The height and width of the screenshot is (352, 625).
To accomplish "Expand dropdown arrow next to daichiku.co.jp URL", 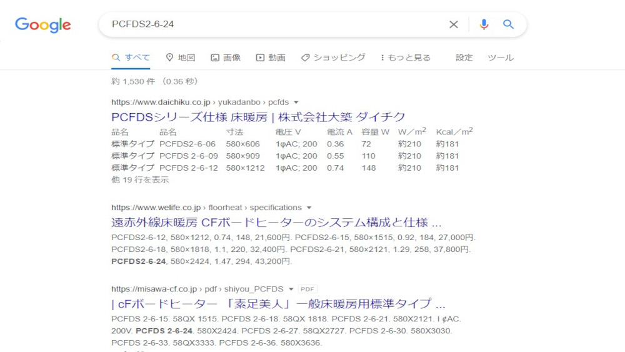I will click(x=296, y=103).
